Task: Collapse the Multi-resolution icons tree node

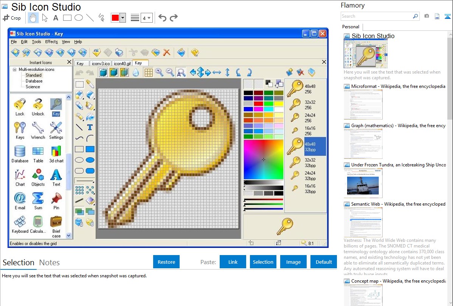Action: pyautogui.click(x=14, y=69)
